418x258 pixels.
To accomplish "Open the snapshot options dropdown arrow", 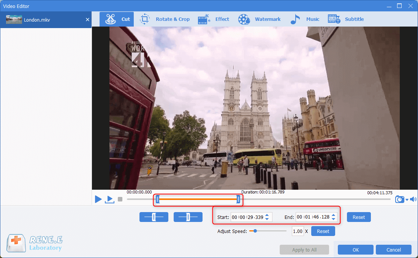I will (407, 200).
